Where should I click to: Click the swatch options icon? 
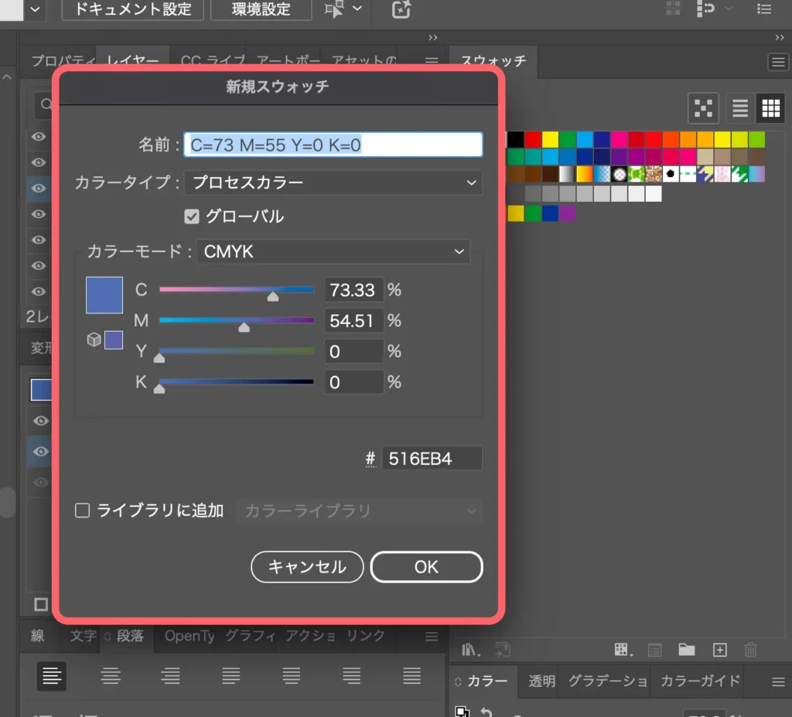click(657, 650)
